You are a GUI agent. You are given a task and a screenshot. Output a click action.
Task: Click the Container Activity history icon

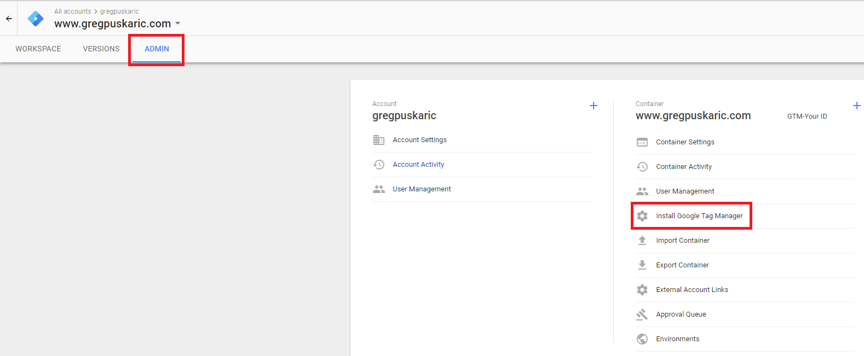point(642,167)
